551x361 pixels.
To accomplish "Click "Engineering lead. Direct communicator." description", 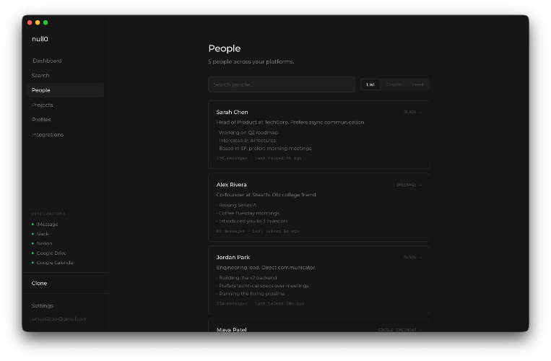I will (x=266, y=268).
